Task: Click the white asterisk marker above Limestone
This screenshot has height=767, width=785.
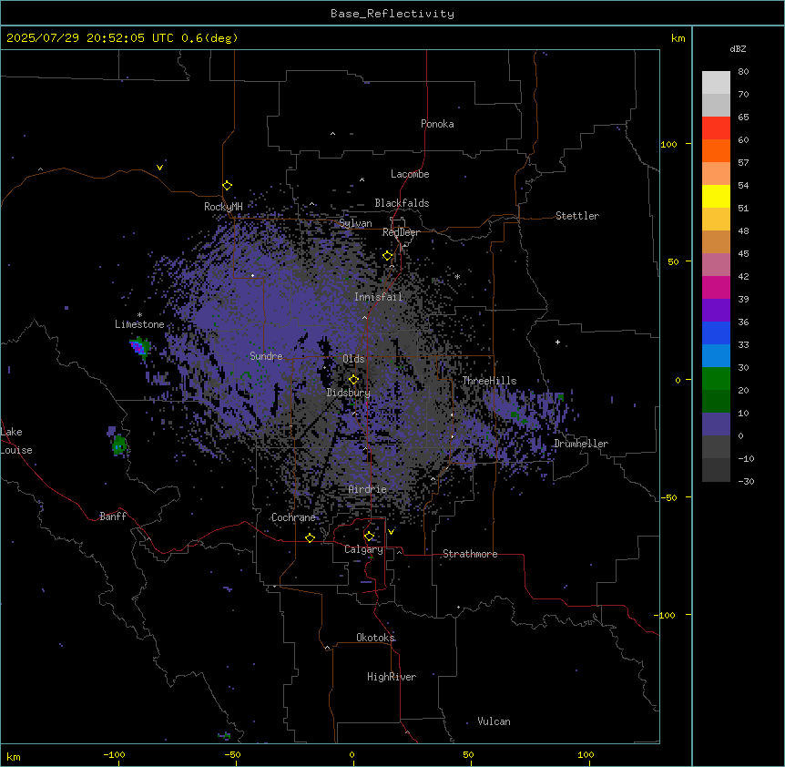Action: [x=139, y=315]
